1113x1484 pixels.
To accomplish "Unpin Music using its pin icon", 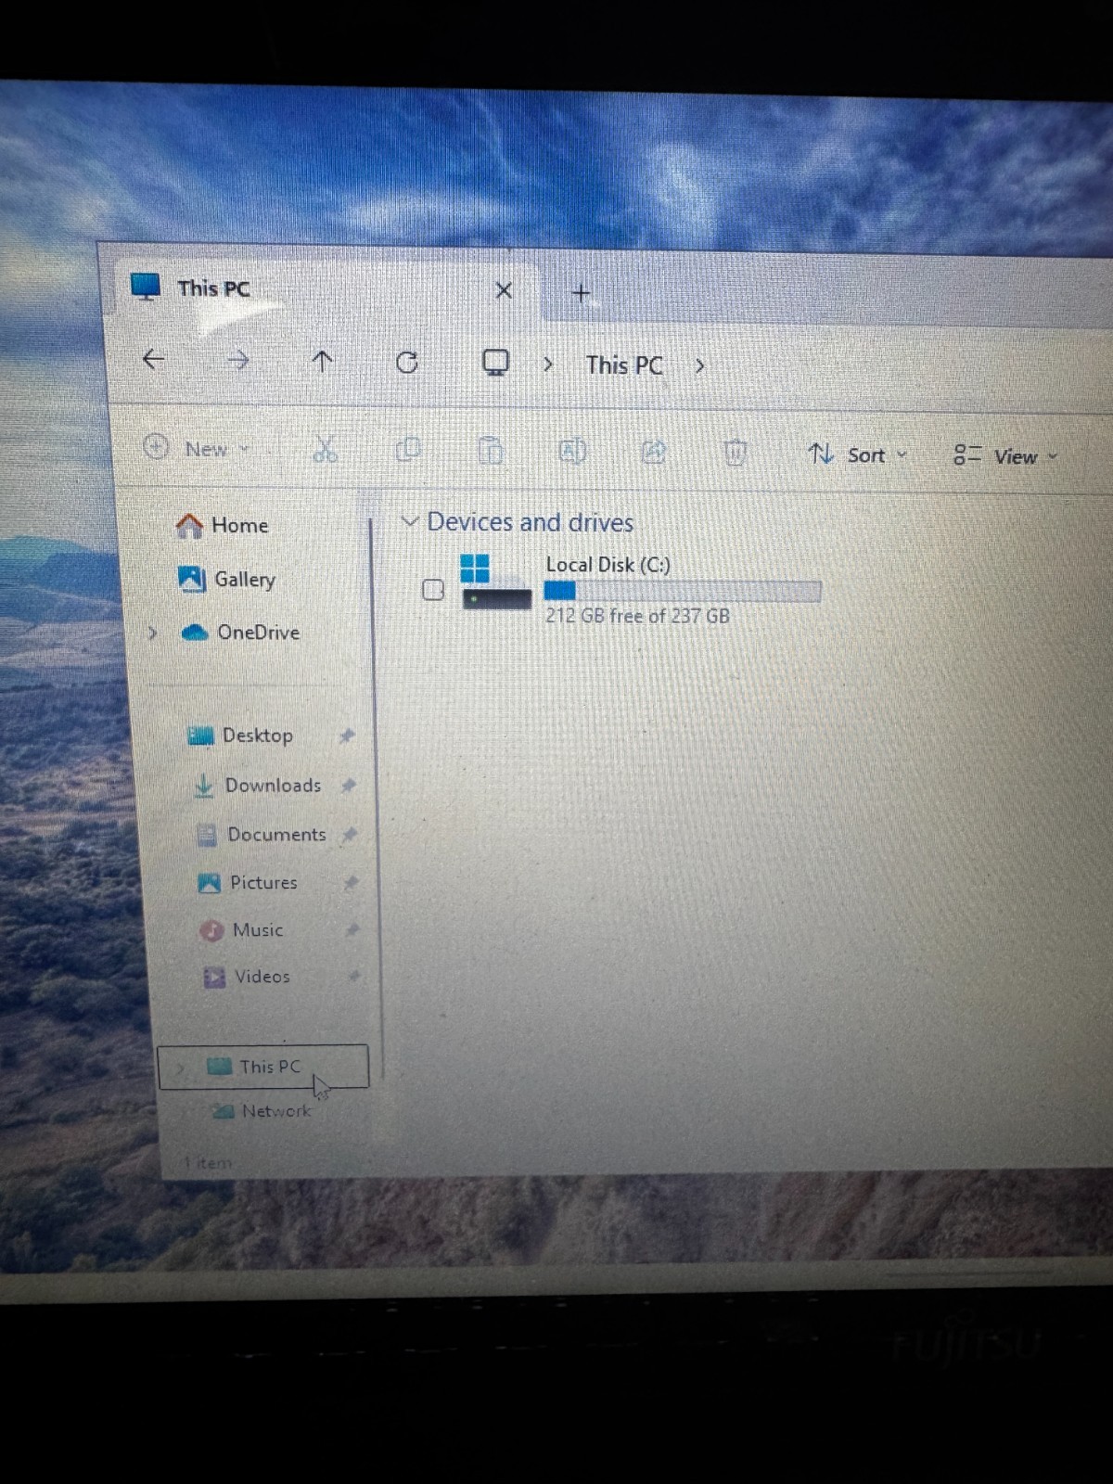I will tap(352, 929).
